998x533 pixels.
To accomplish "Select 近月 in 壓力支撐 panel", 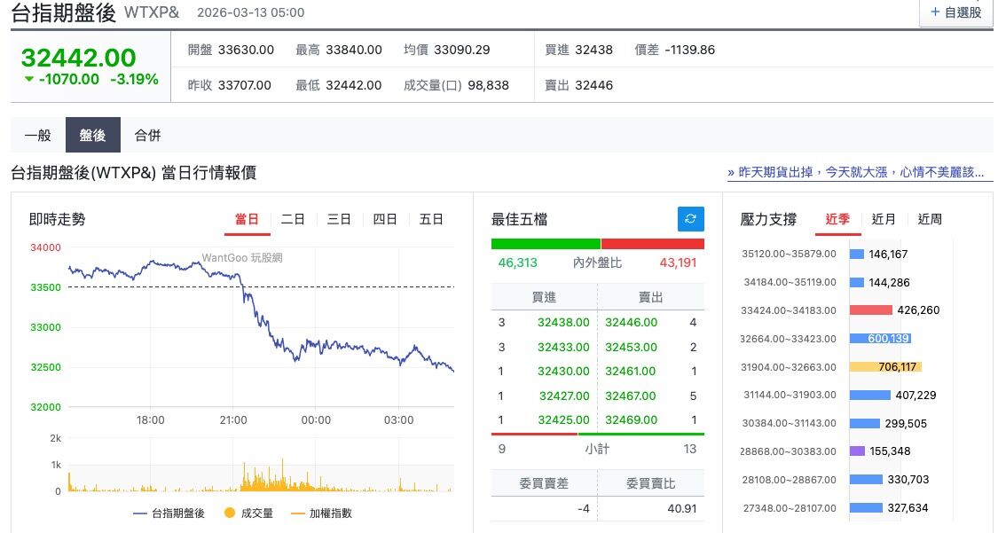I will 884,219.
